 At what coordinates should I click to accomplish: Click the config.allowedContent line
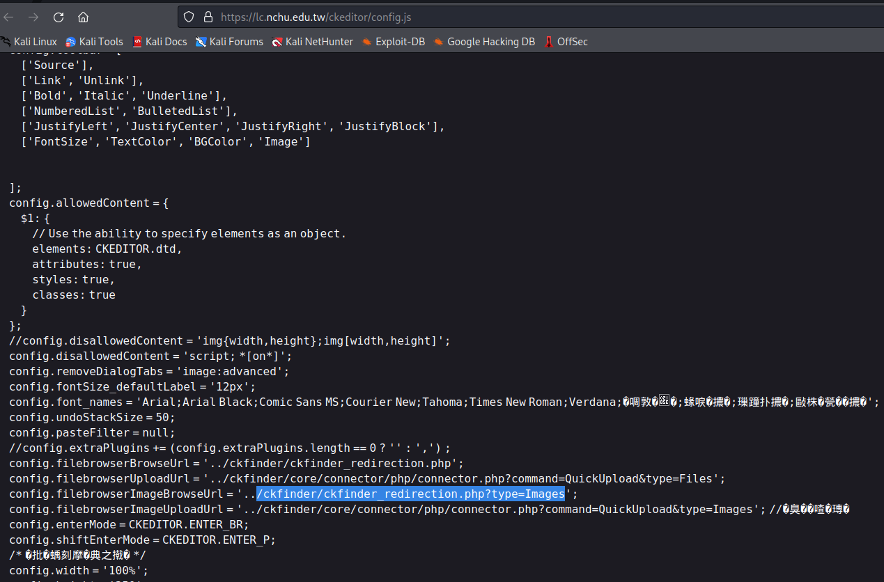pyautogui.click(x=89, y=203)
